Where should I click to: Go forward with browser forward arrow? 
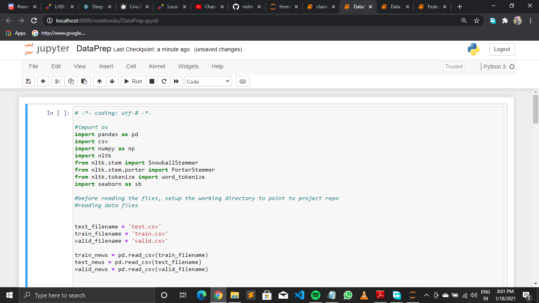tap(21, 21)
